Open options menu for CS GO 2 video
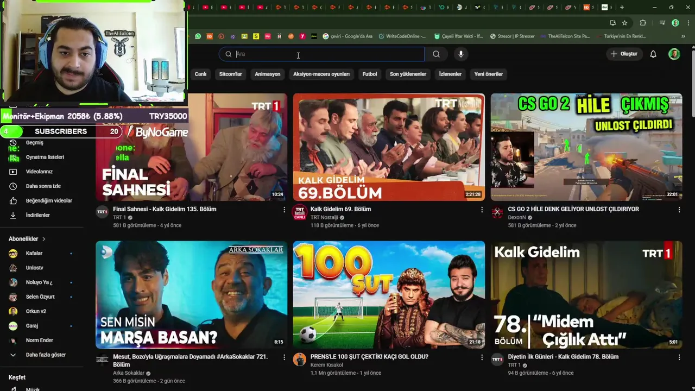 [679, 210]
